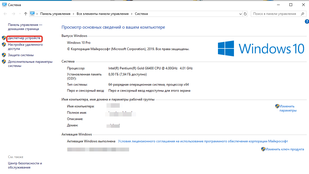Open the blue Help question icon
The width and height of the screenshot is (309, 174).
[307, 22]
